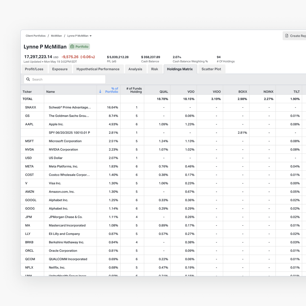The image size is (306, 306).
Task: View the Scatter Plot tab
Action: pos(211,69)
